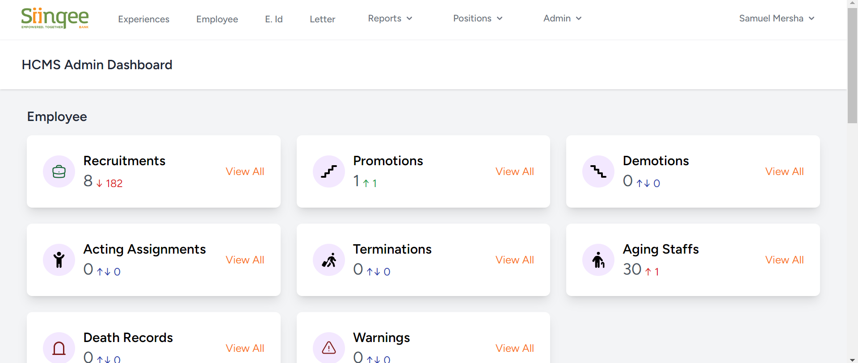Expand the Admin dropdown menu
This screenshot has width=858, height=363.
(563, 18)
